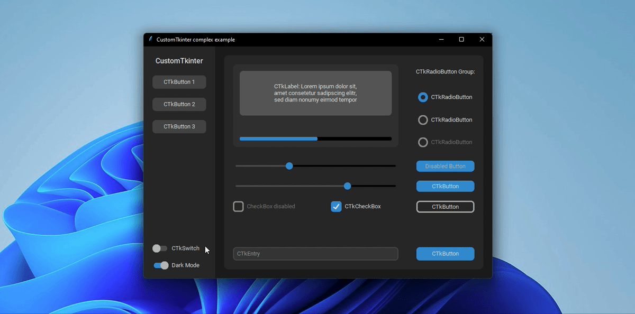This screenshot has width=635, height=314.
Task: Enable the CTkSwitch toggle
Action: [x=160, y=248]
